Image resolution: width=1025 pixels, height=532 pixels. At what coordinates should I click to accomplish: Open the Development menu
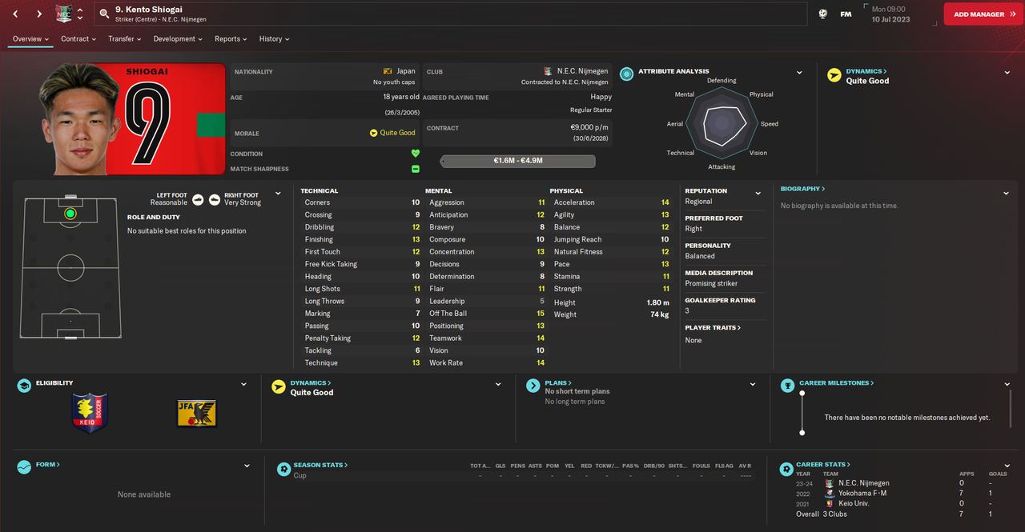pos(178,38)
